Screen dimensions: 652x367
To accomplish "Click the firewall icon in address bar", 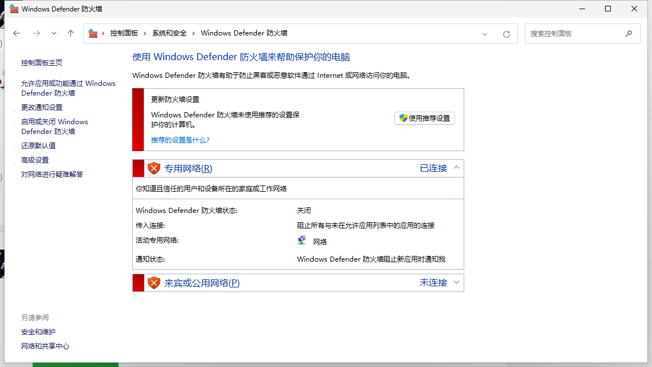I will point(93,33).
